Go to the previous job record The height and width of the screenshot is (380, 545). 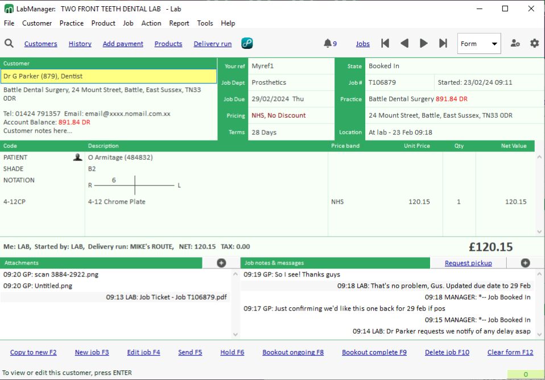(x=404, y=44)
